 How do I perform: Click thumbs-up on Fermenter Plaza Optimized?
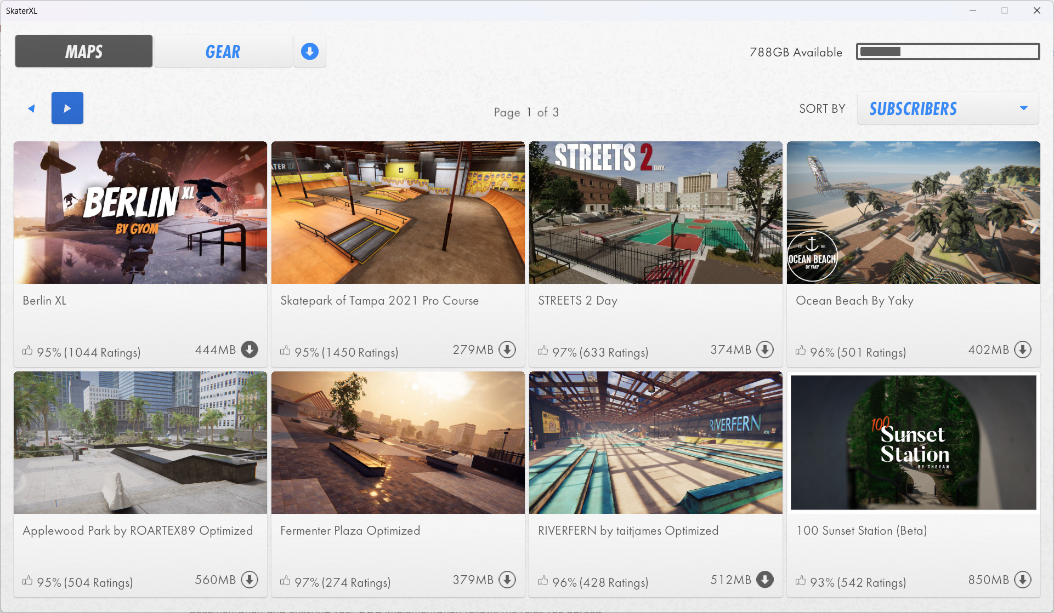[x=285, y=581]
